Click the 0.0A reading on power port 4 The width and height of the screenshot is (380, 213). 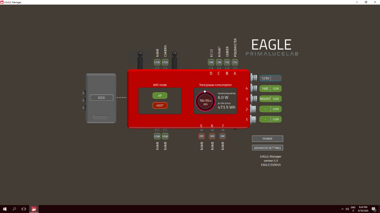pyautogui.click(x=276, y=89)
